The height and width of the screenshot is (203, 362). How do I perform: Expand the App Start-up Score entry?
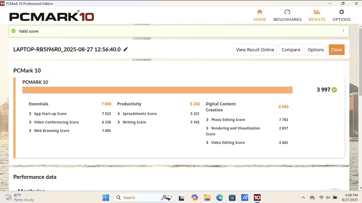30,114
